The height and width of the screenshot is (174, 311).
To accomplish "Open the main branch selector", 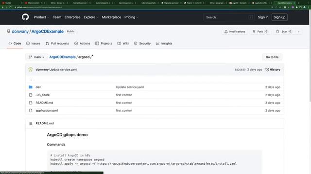I will [x=36, y=57].
